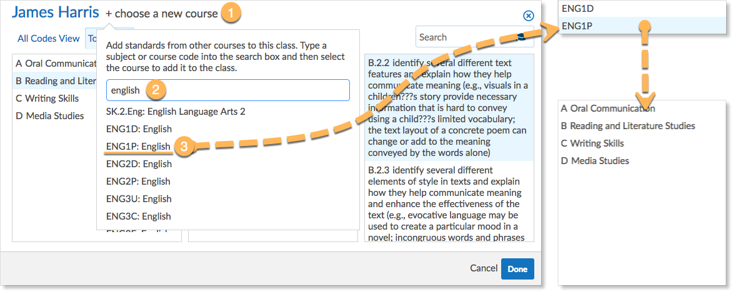Click the orange step 1 marker

231,13
